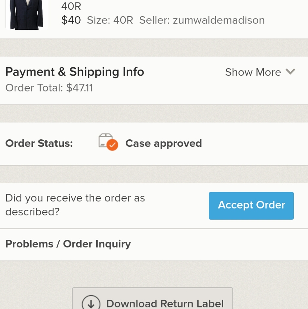
Task: Click the Show More text
Action: [253, 72]
